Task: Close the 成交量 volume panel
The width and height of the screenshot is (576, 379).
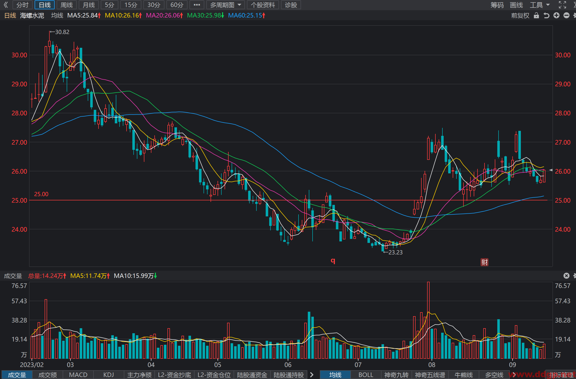Action: pos(566,276)
